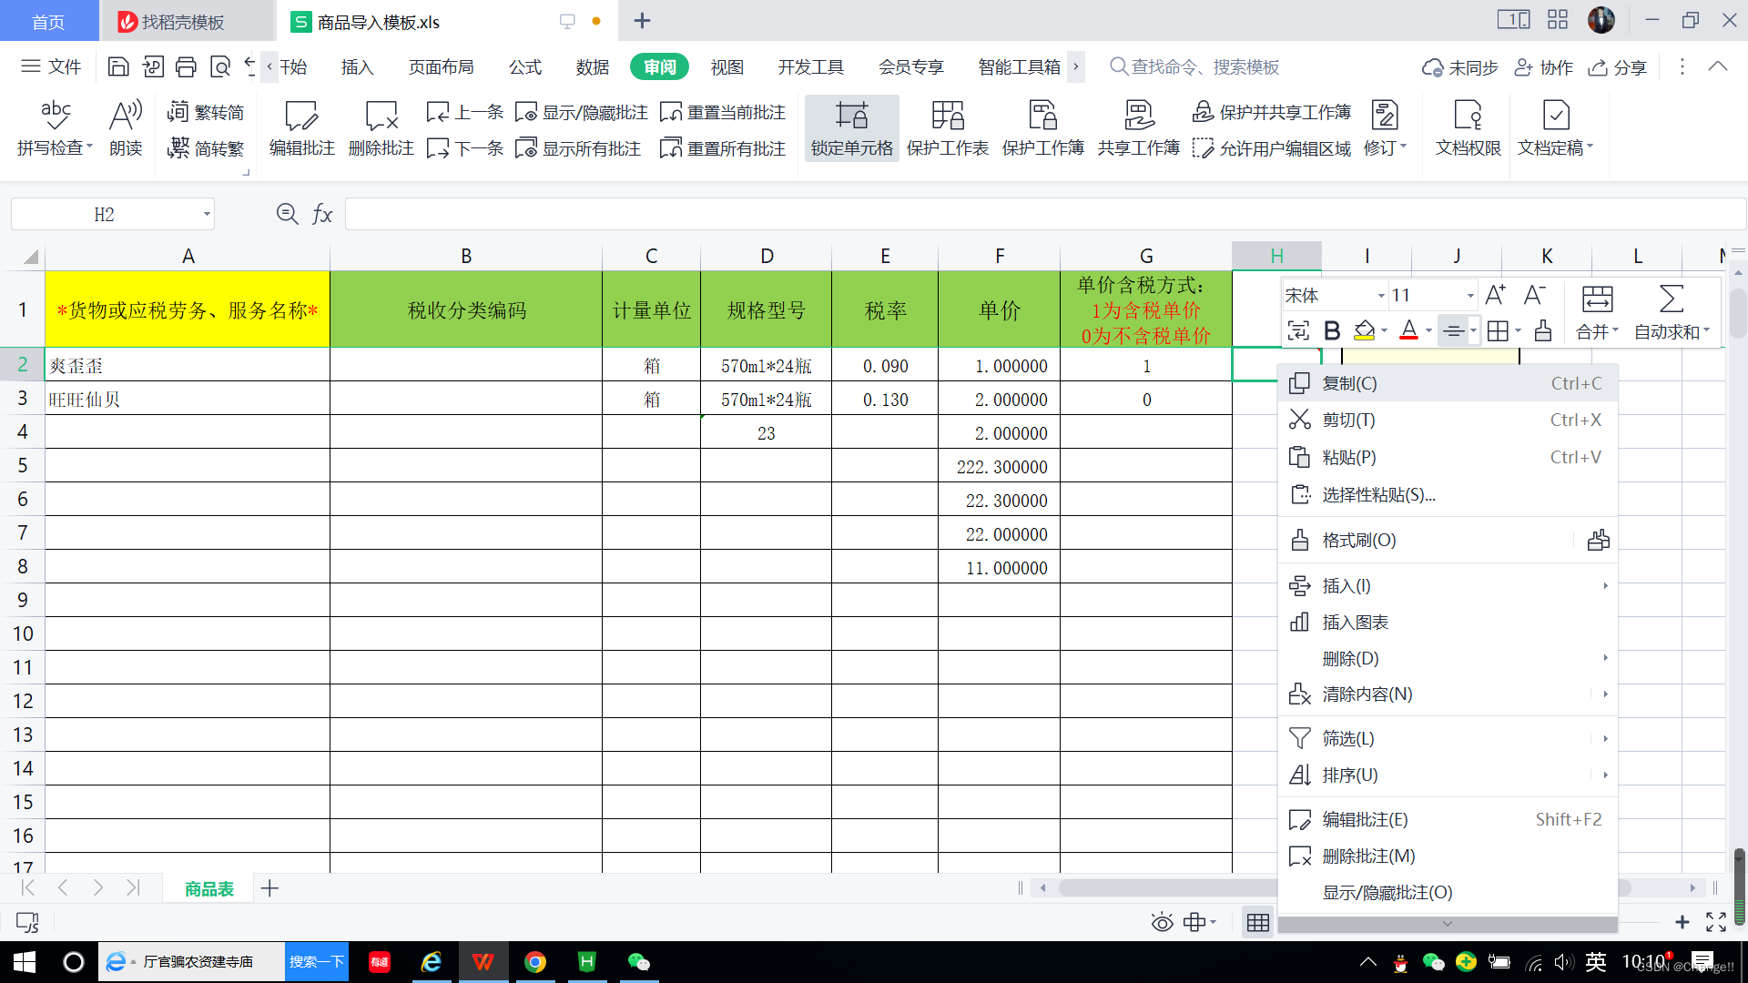Choose Copy (复制) in the context menu
The image size is (1748, 983).
click(x=1349, y=383)
